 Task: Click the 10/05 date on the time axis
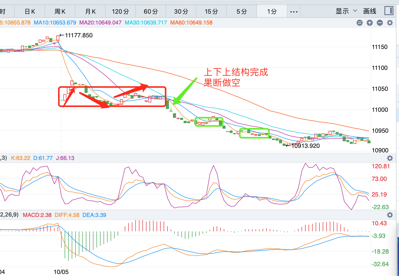pyautogui.click(x=61, y=272)
